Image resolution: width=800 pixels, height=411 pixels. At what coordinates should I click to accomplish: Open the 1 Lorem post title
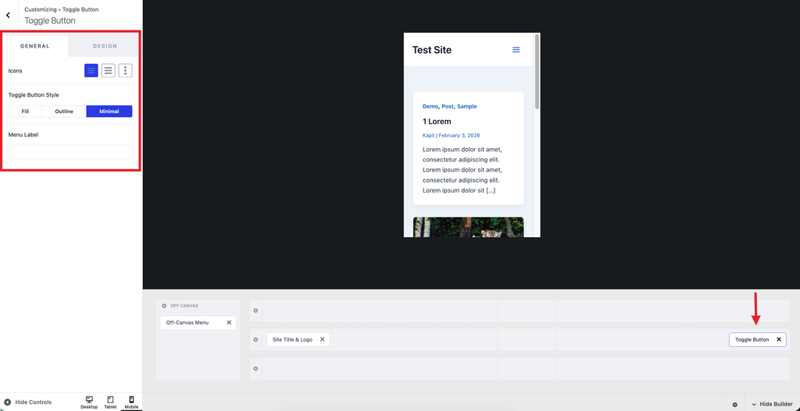[437, 121]
